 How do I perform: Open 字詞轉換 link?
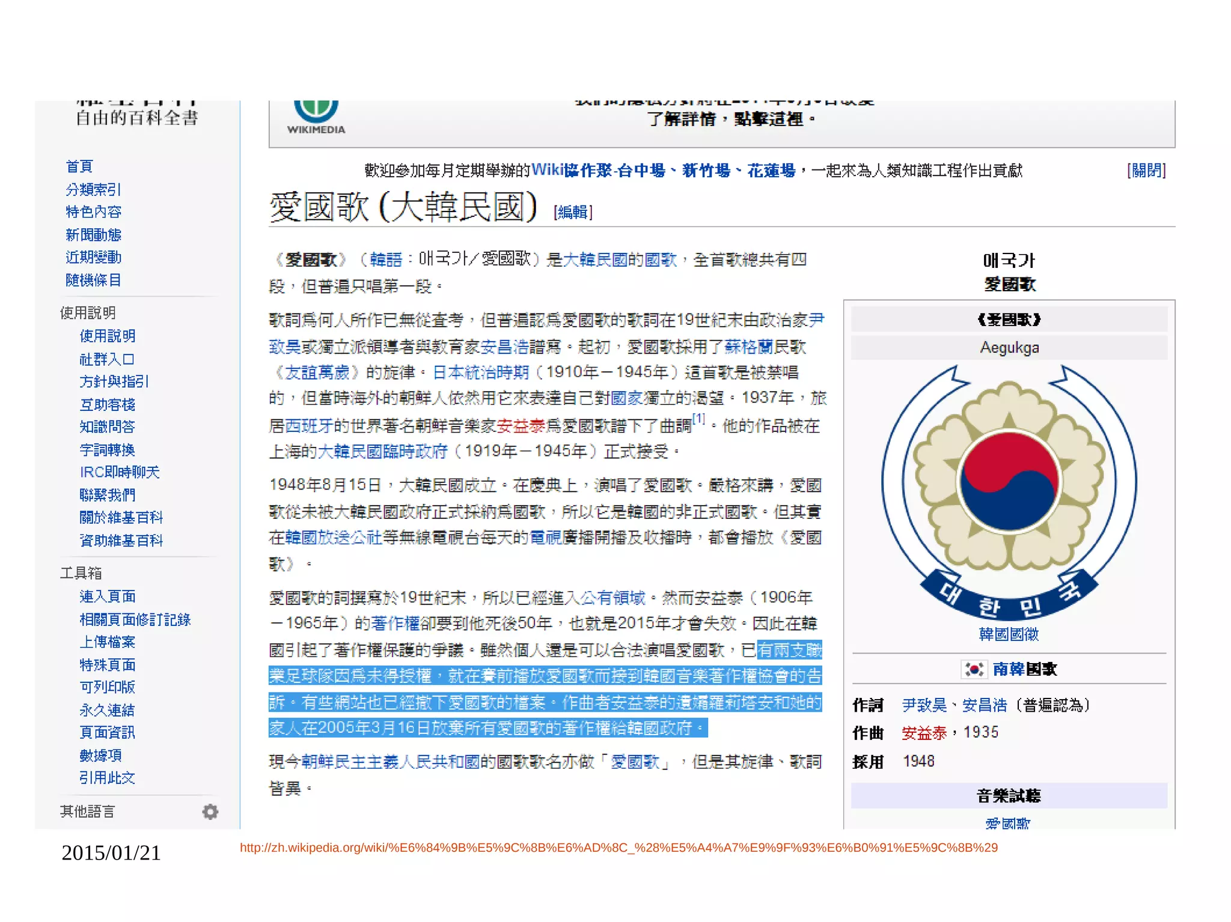[108, 449]
